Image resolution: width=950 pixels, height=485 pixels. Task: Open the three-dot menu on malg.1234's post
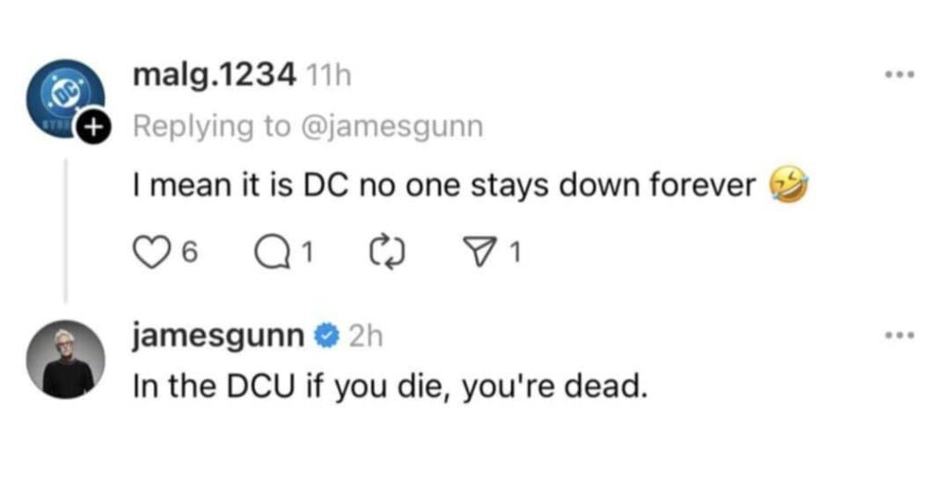[x=897, y=76]
